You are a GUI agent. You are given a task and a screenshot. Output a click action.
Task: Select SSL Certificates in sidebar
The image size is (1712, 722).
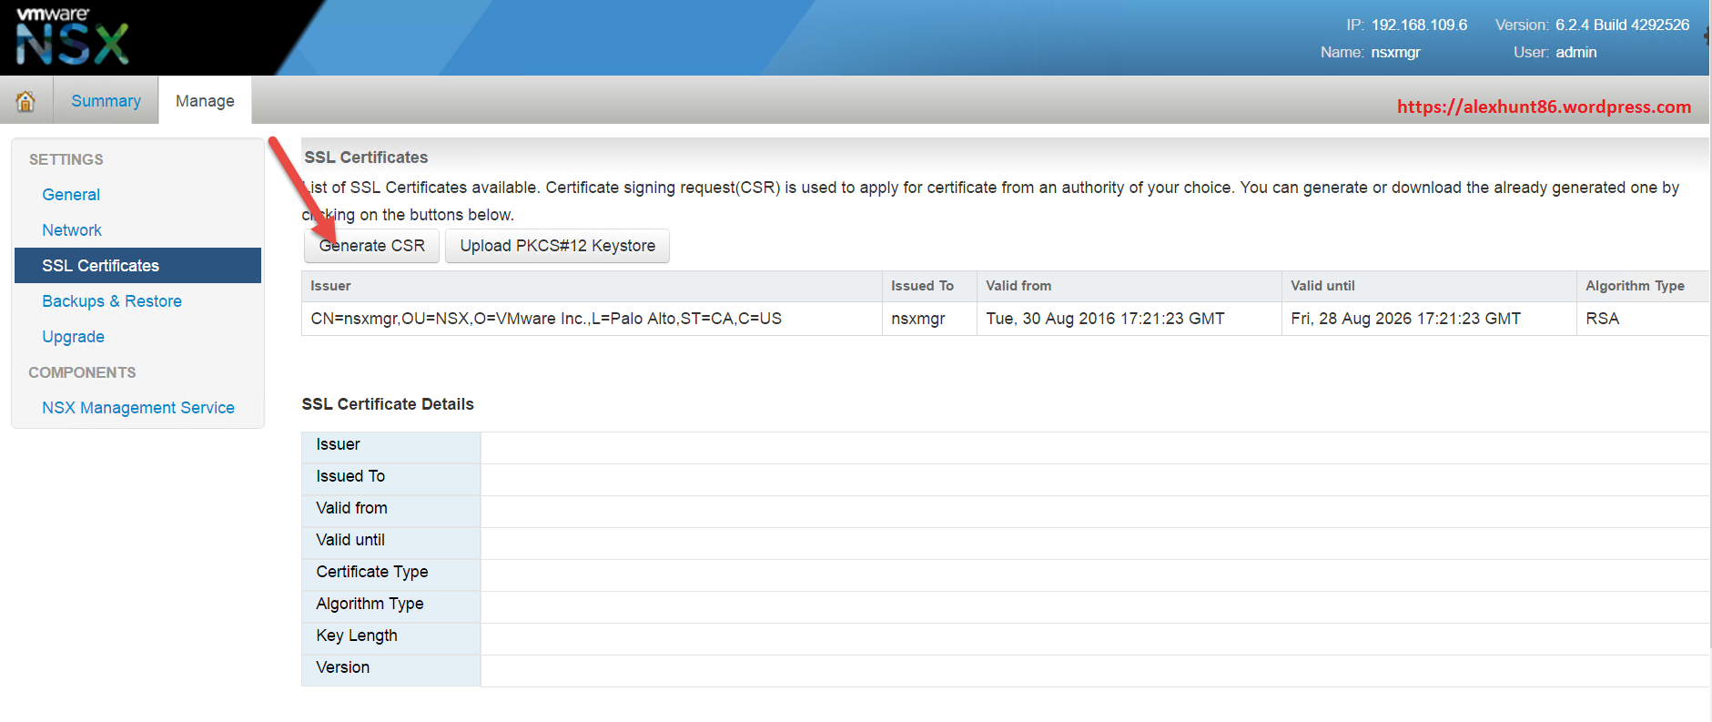137,266
